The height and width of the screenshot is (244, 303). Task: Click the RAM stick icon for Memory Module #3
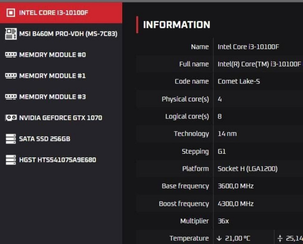pyautogui.click(x=11, y=97)
